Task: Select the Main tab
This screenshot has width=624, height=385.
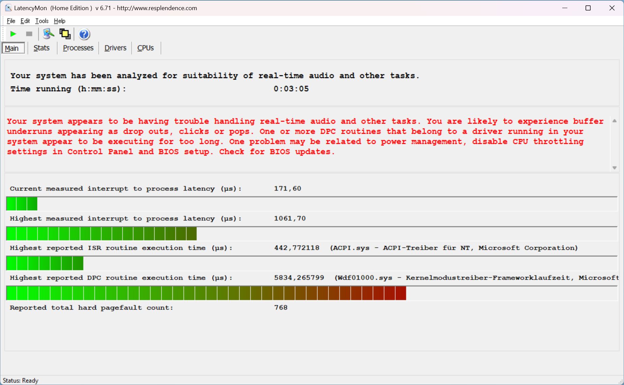Action: (12, 48)
